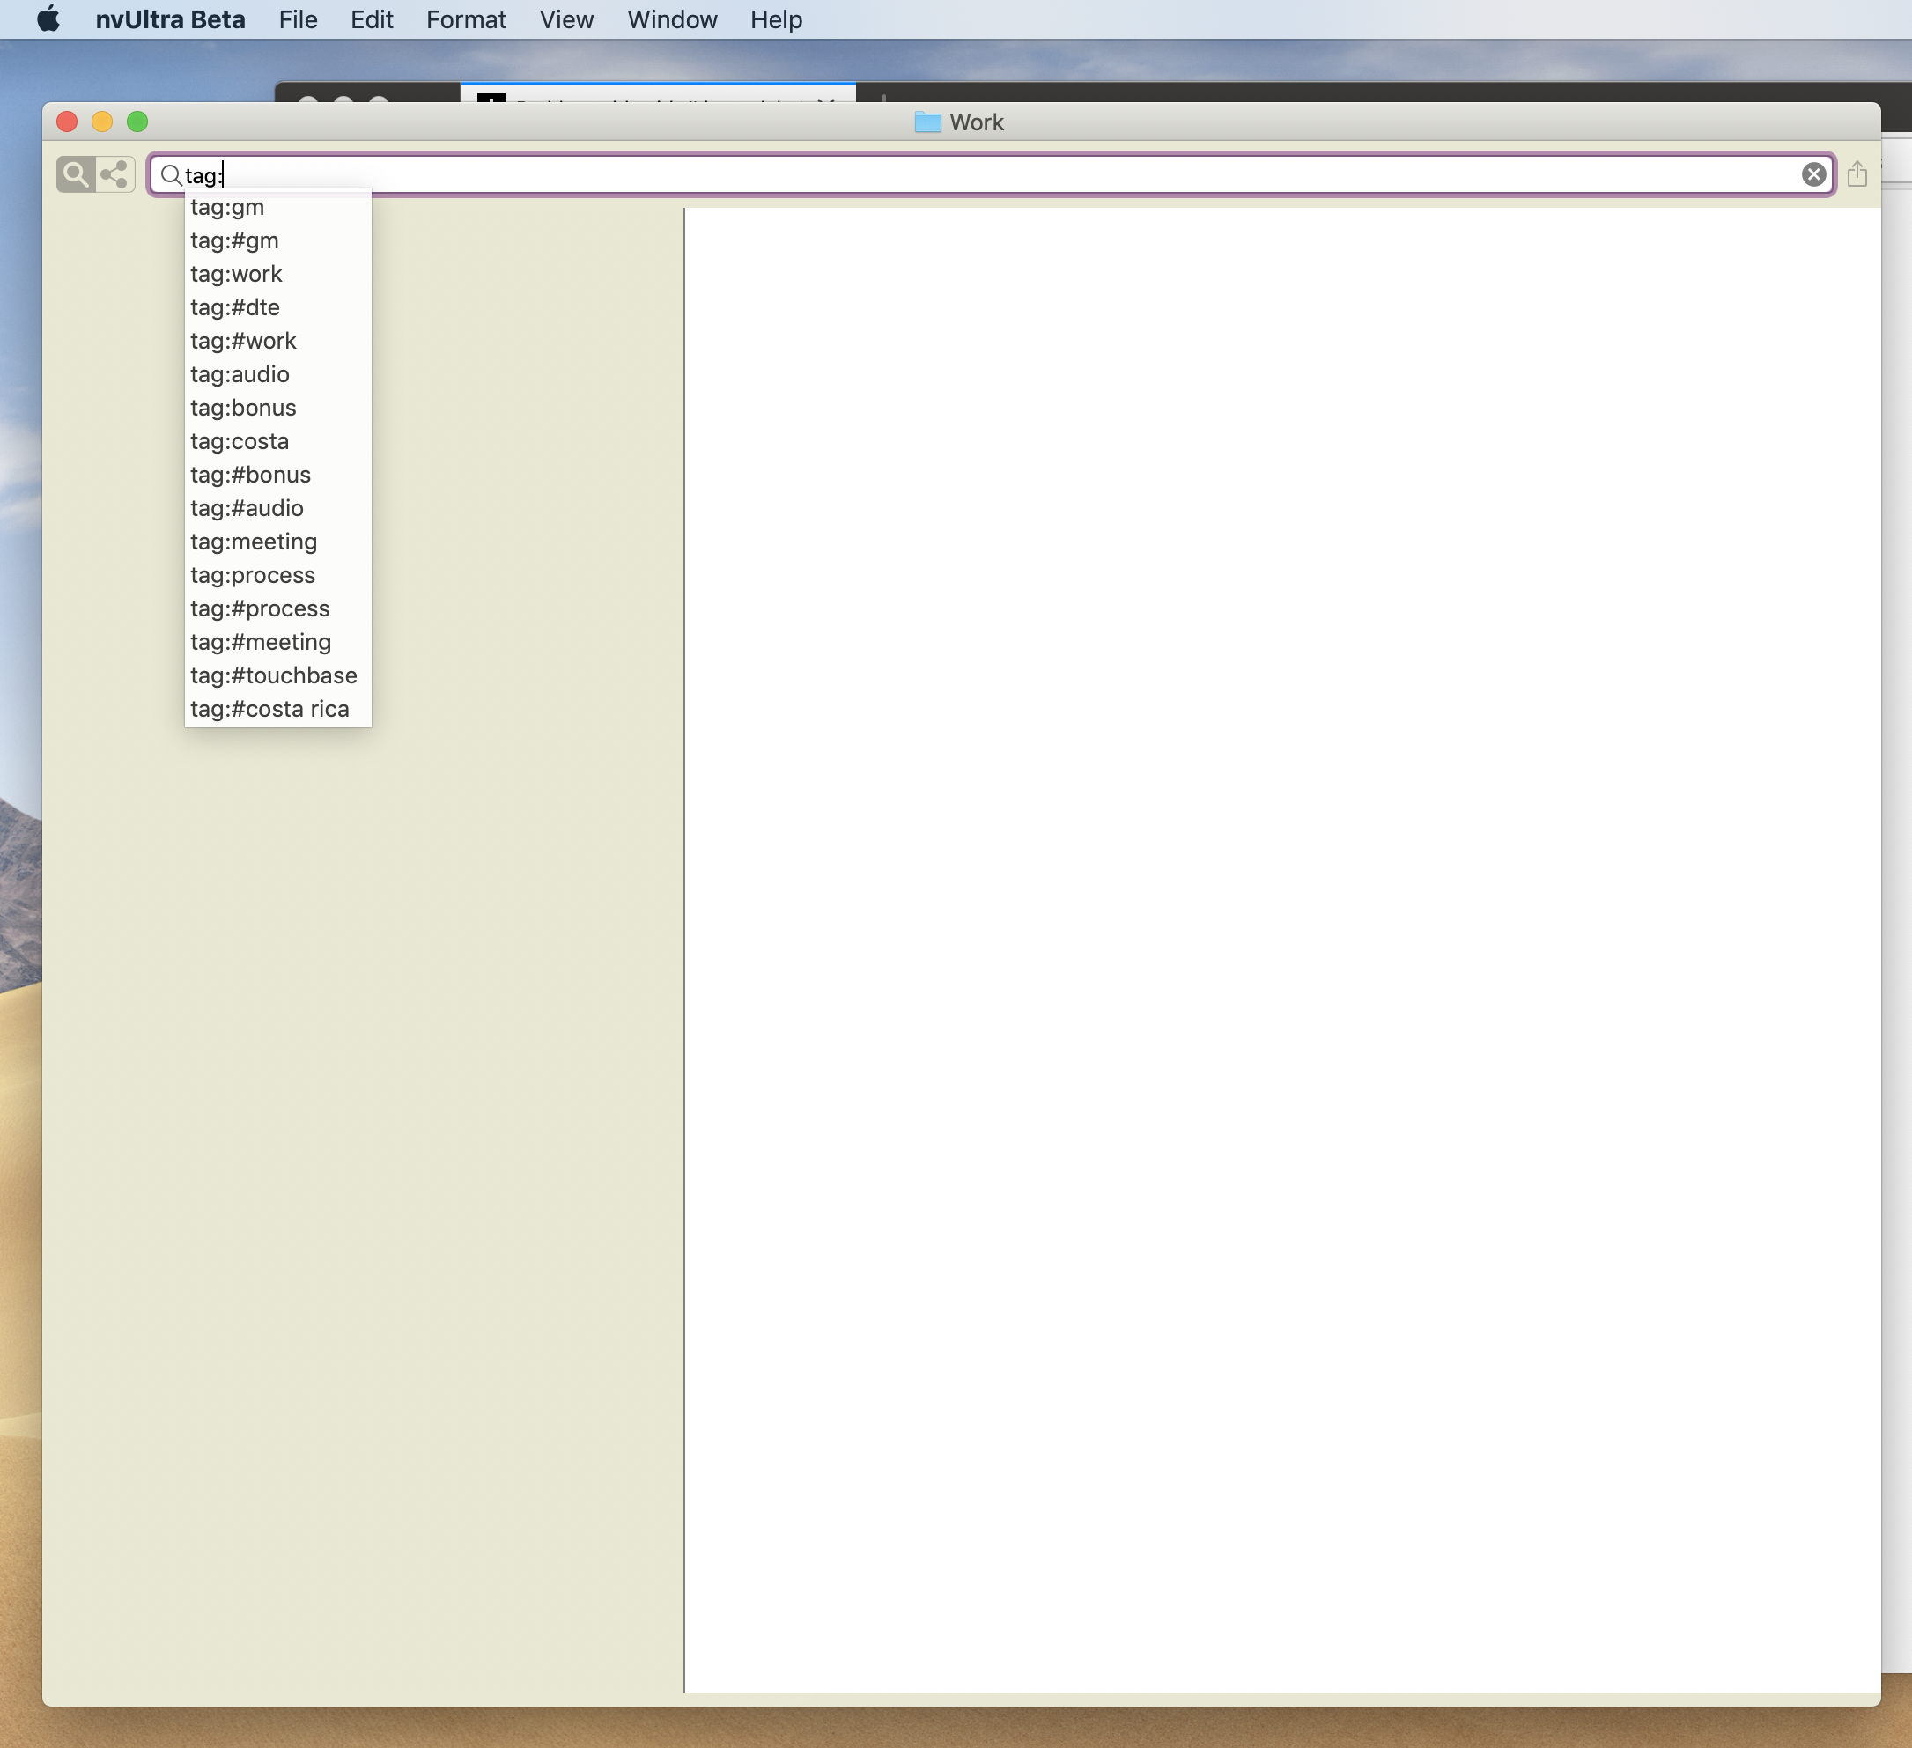Click the export share icon at top right

click(x=1856, y=174)
